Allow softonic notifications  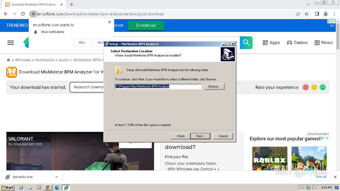pyautogui.click(x=82, y=42)
